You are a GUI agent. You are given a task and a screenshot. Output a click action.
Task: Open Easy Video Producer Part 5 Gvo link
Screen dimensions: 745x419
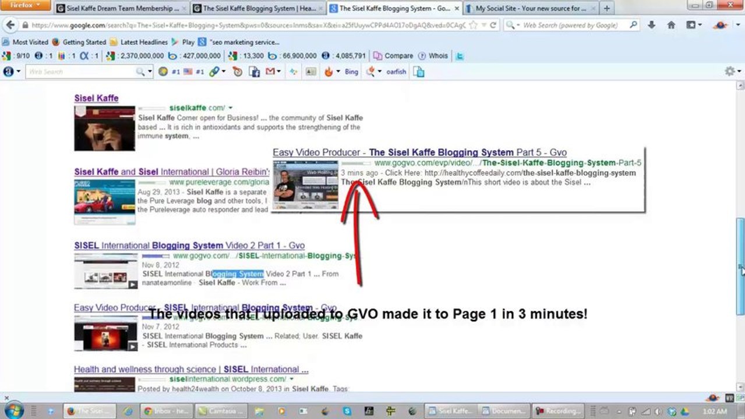[x=419, y=152]
